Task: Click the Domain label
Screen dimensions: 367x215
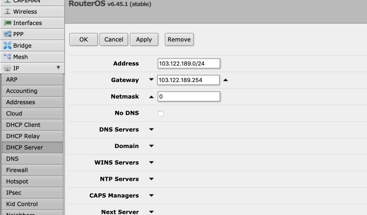Action: pyautogui.click(x=127, y=146)
